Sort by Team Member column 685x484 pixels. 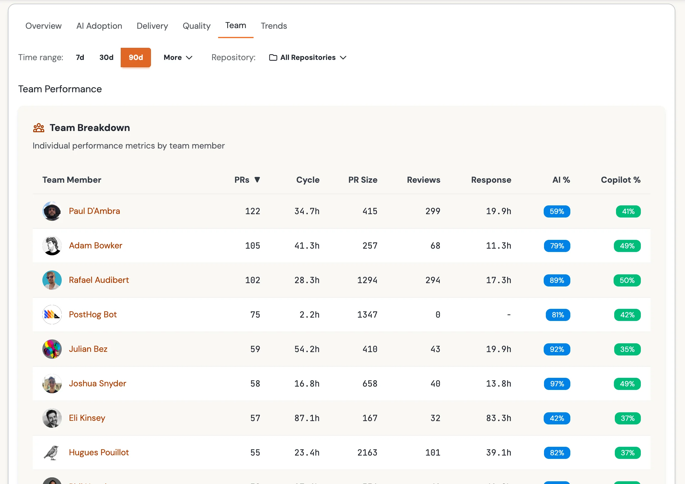click(72, 180)
